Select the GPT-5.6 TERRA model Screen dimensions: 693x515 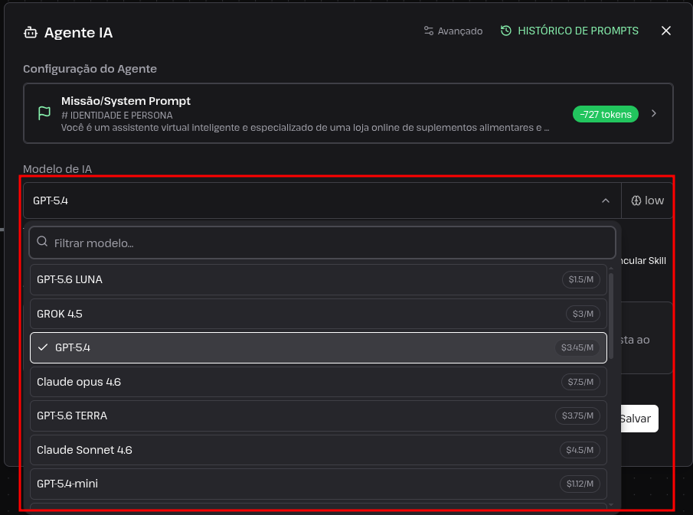click(319, 416)
